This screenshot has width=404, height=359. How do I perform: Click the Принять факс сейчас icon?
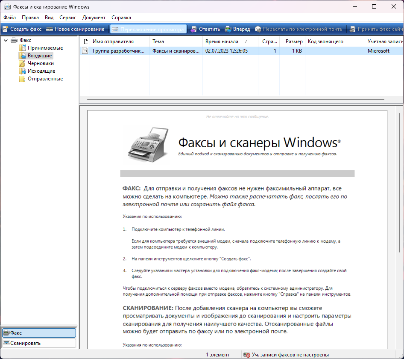click(x=352, y=29)
